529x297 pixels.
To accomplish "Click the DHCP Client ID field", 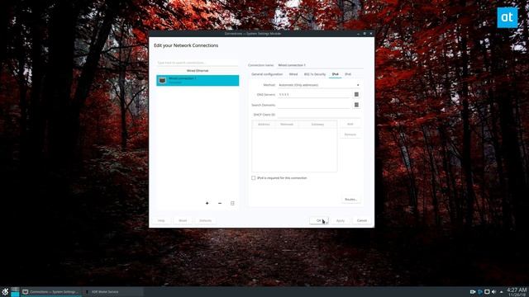I will 318,115.
